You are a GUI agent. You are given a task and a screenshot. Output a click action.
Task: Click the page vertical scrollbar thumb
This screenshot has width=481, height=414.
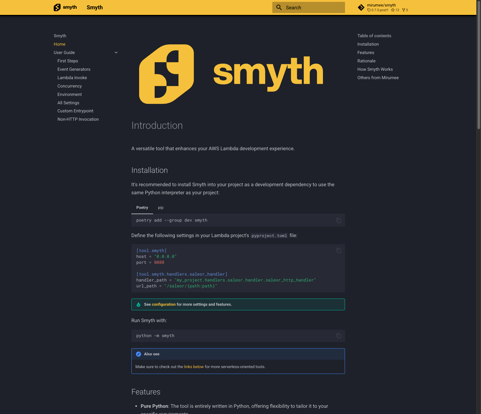[479, 65]
